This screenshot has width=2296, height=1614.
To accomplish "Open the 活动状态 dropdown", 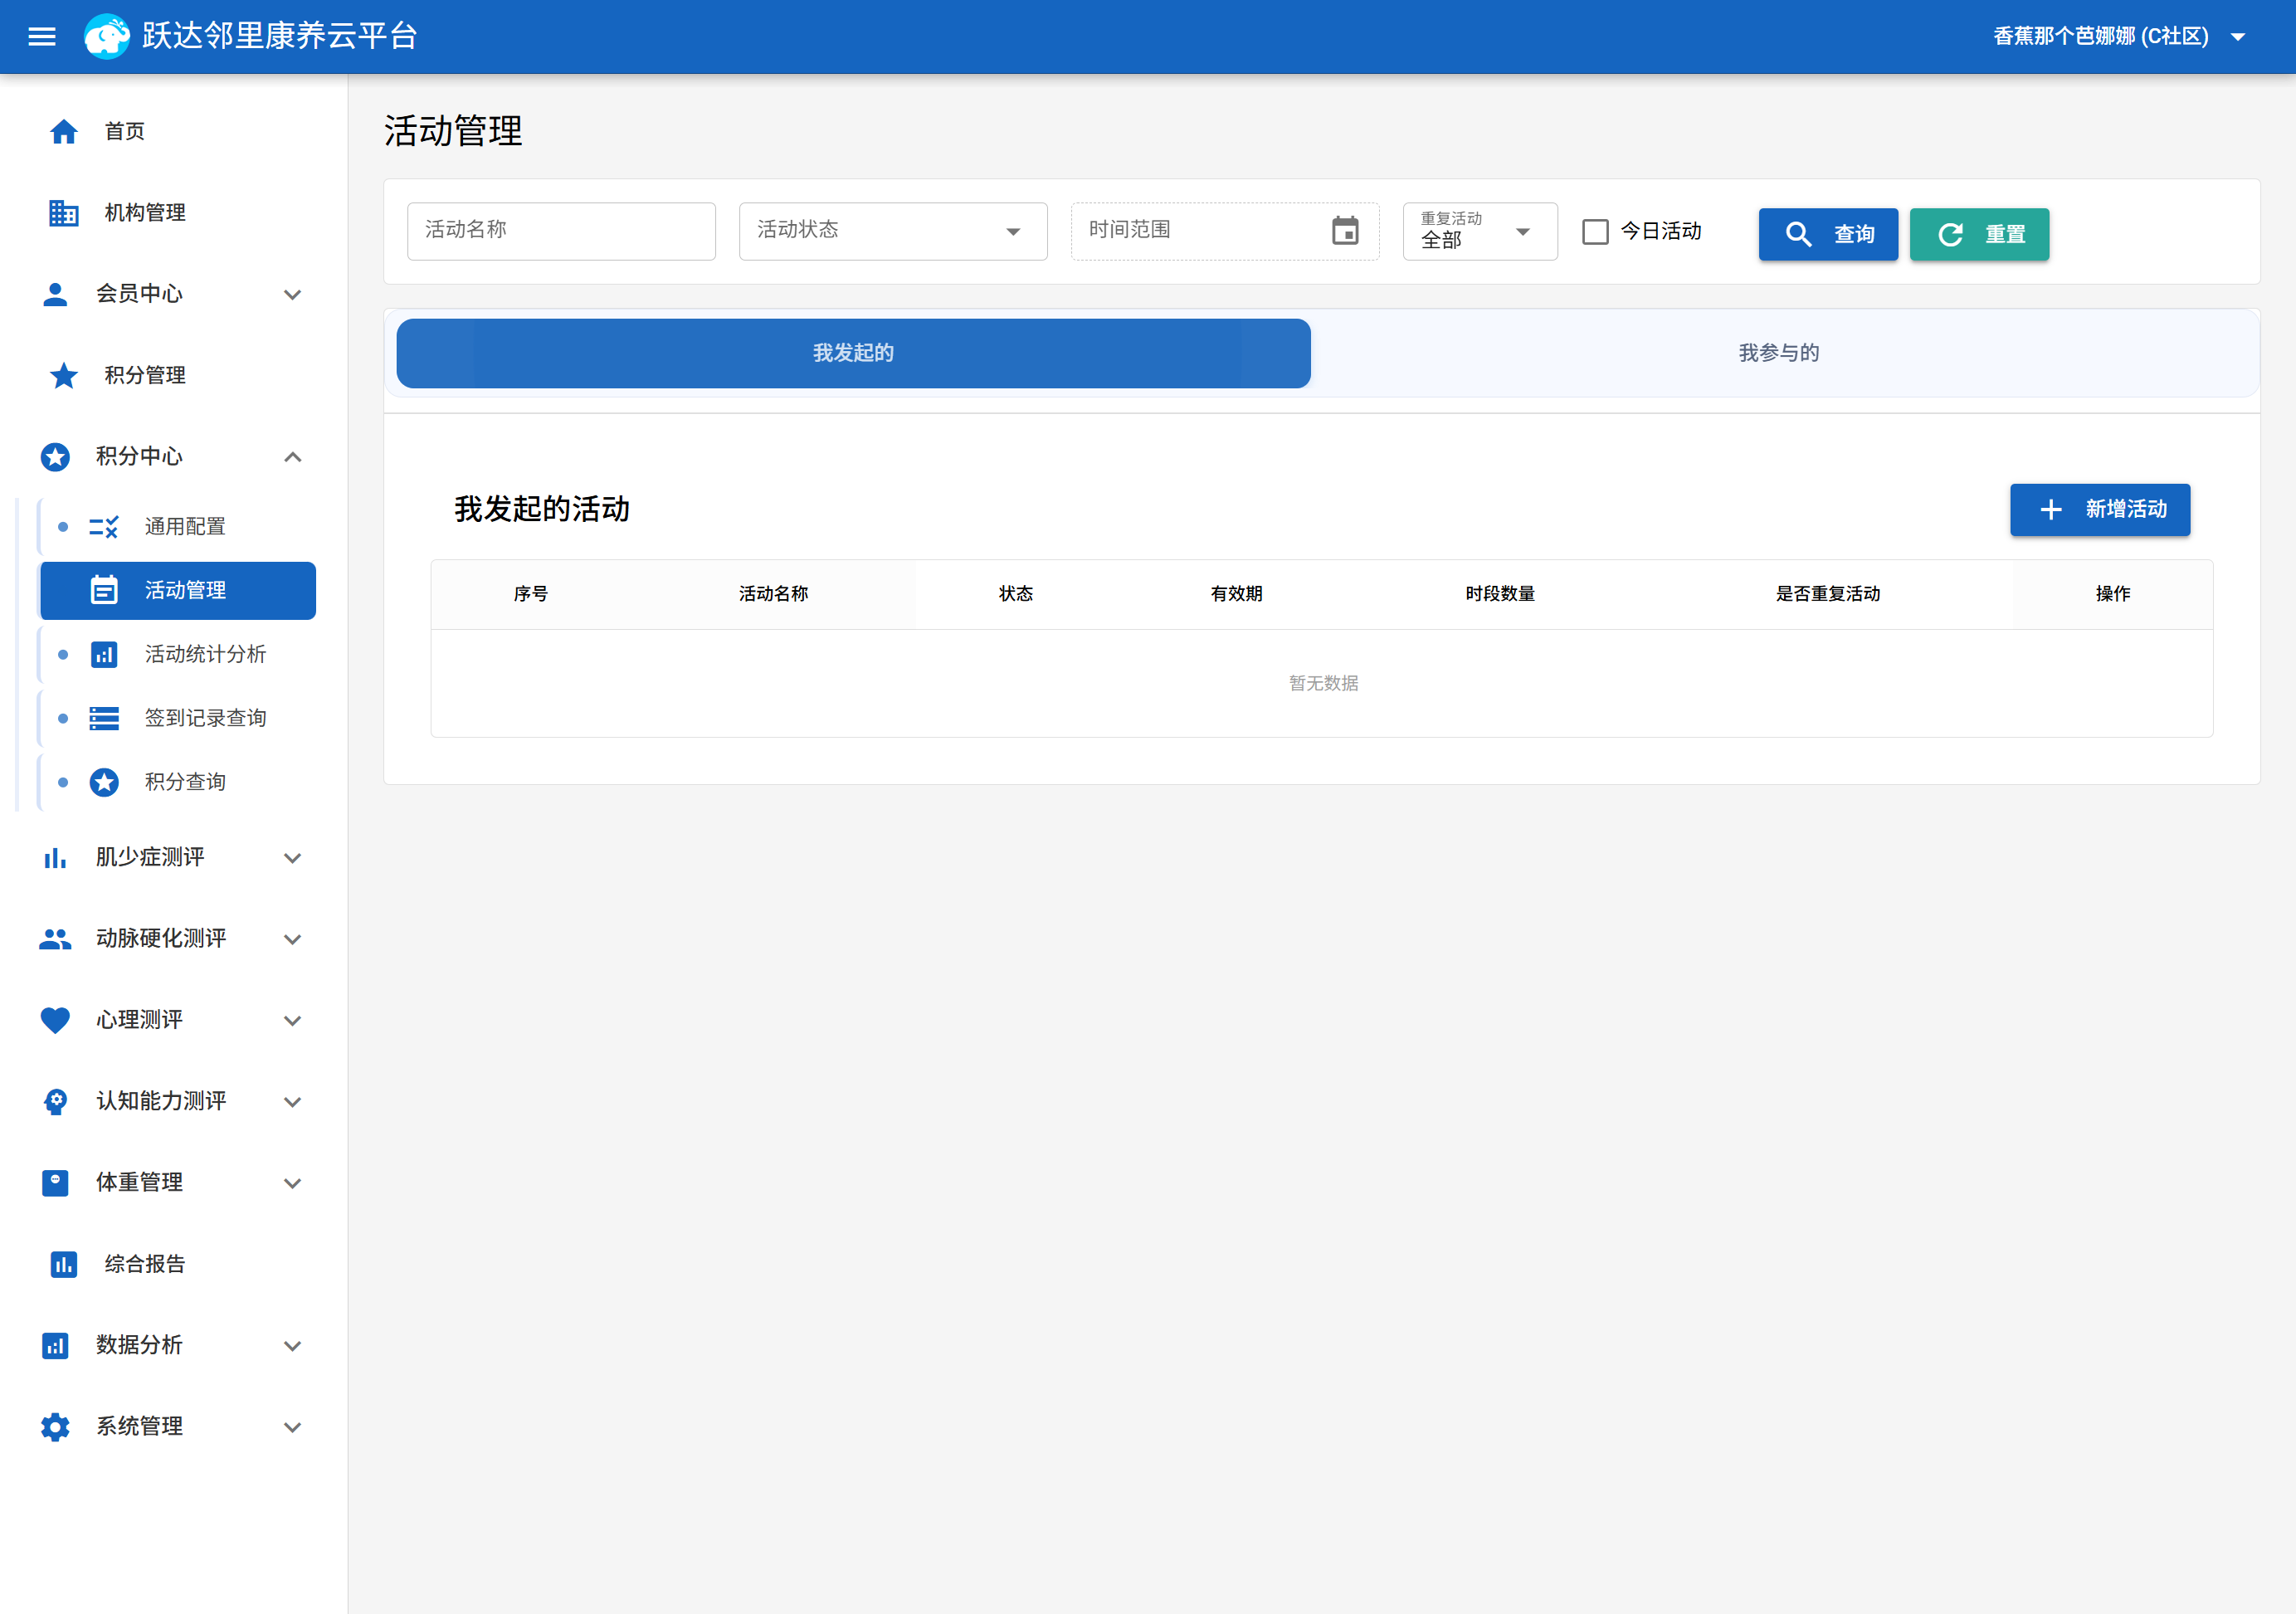I will pyautogui.click(x=893, y=231).
